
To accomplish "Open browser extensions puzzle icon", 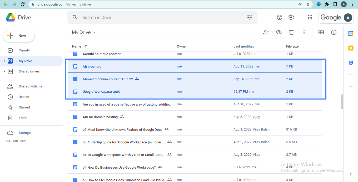I will point(327,4).
